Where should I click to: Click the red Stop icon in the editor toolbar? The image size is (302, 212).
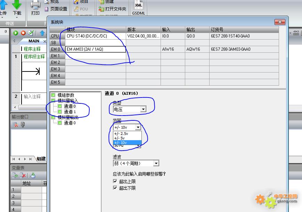(x=23, y=33)
